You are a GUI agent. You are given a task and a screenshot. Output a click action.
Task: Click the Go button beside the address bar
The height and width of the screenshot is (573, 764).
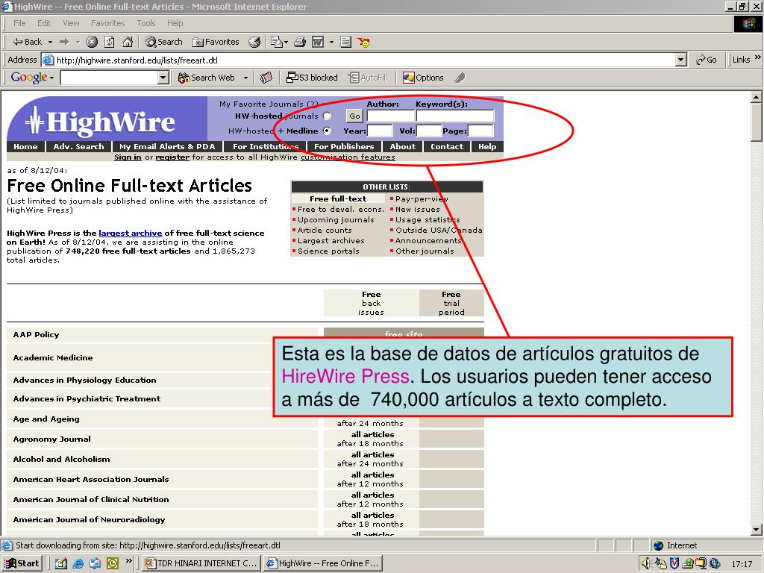[x=706, y=60]
